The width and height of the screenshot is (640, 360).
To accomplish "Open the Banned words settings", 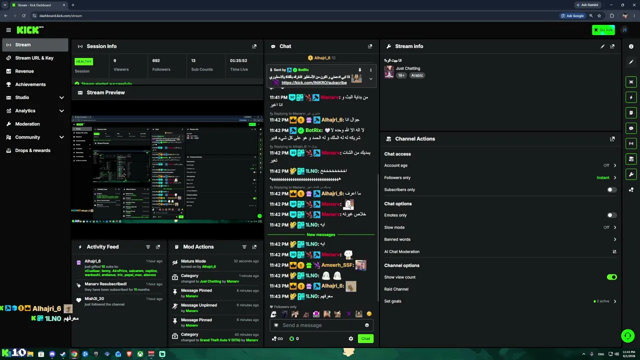I will click(x=500, y=239).
